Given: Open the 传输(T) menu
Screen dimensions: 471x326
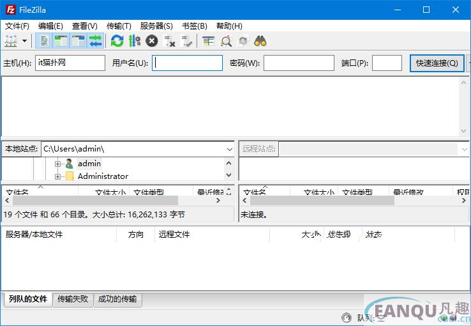Looking at the screenshot, I should (119, 26).
